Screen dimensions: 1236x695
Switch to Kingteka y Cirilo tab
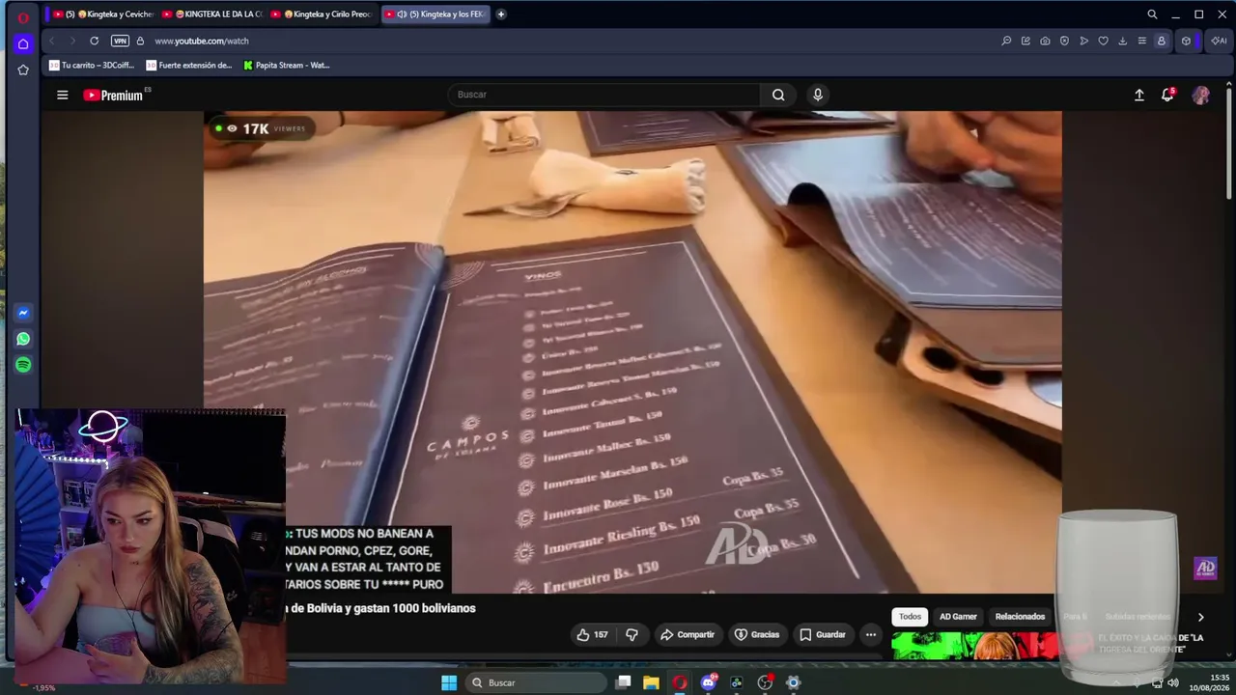click(x=322, y=14)
